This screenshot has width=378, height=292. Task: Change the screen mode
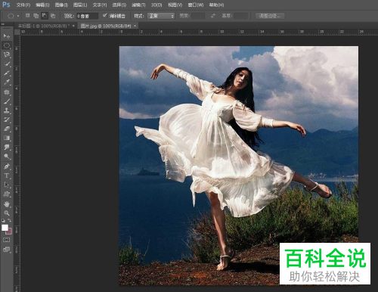tap(7, 250)
